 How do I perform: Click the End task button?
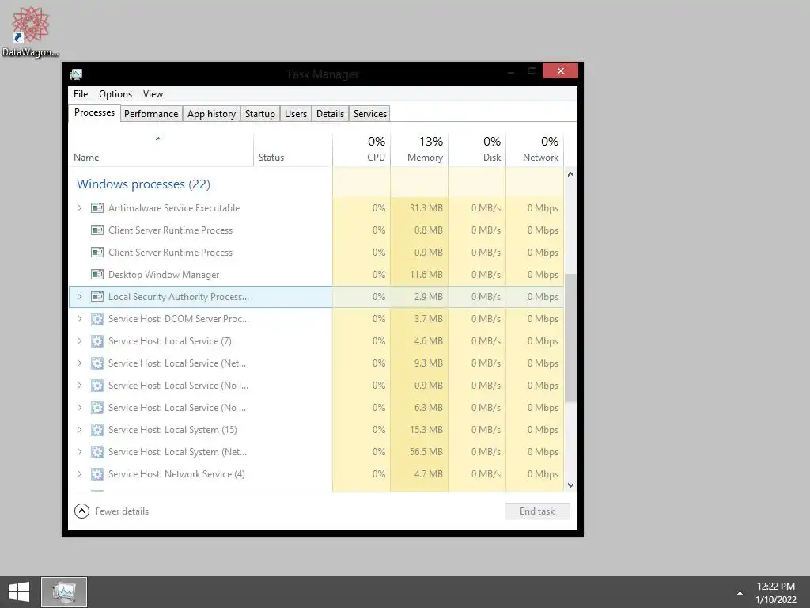tap(537, 511)
